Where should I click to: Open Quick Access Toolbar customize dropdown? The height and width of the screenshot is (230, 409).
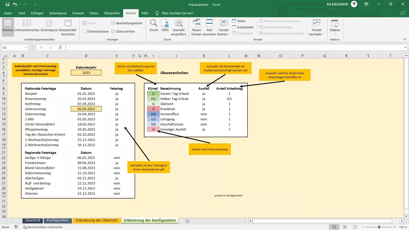[x=35, y=5]
